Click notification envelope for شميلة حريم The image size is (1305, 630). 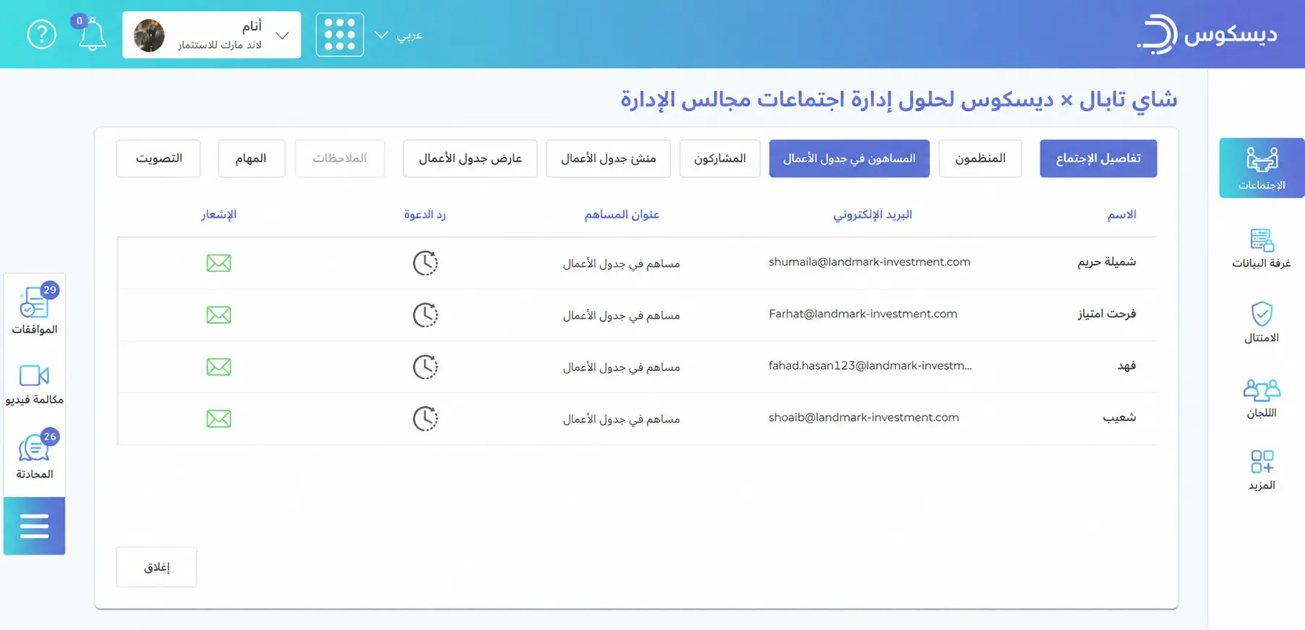click(218, 263)
